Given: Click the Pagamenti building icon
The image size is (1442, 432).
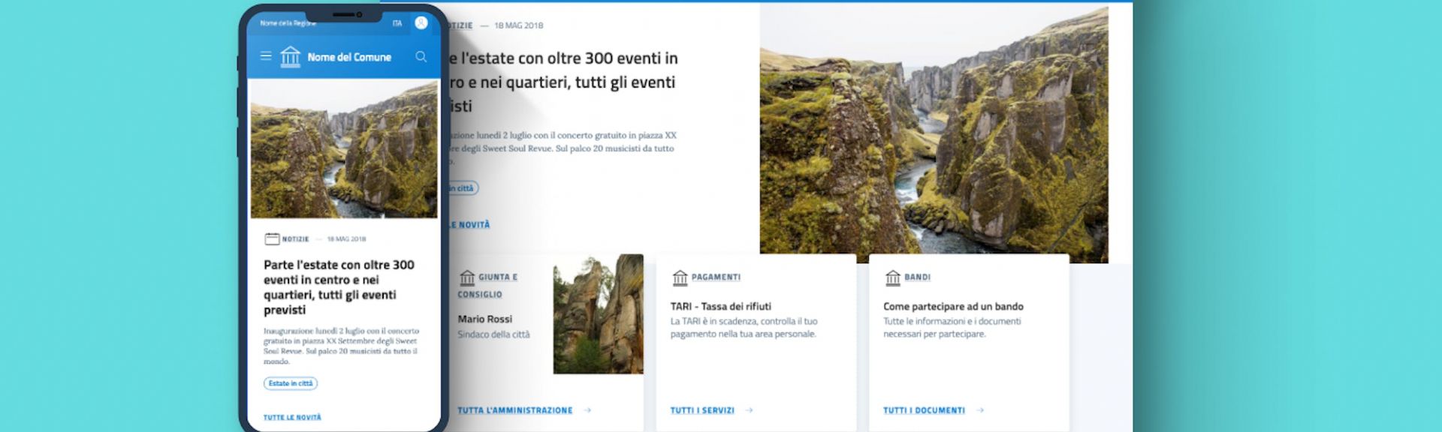Looking at the screenshot, I should (x=680, y=277).
